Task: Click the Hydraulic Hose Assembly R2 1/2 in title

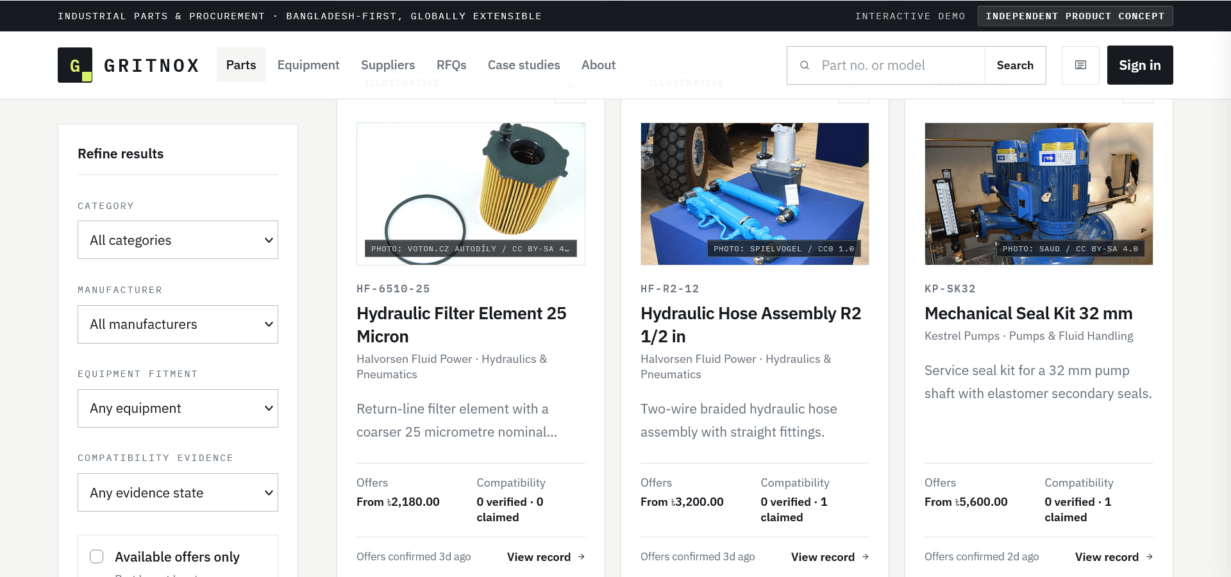Action: point(751,324)
